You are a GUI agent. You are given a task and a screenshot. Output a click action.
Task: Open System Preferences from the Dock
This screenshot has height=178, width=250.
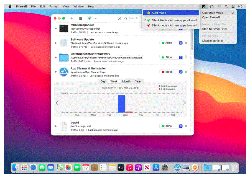(165, 167)
